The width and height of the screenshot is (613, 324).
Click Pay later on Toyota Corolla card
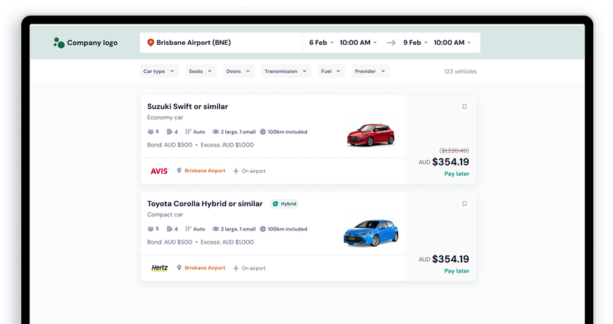456,271
